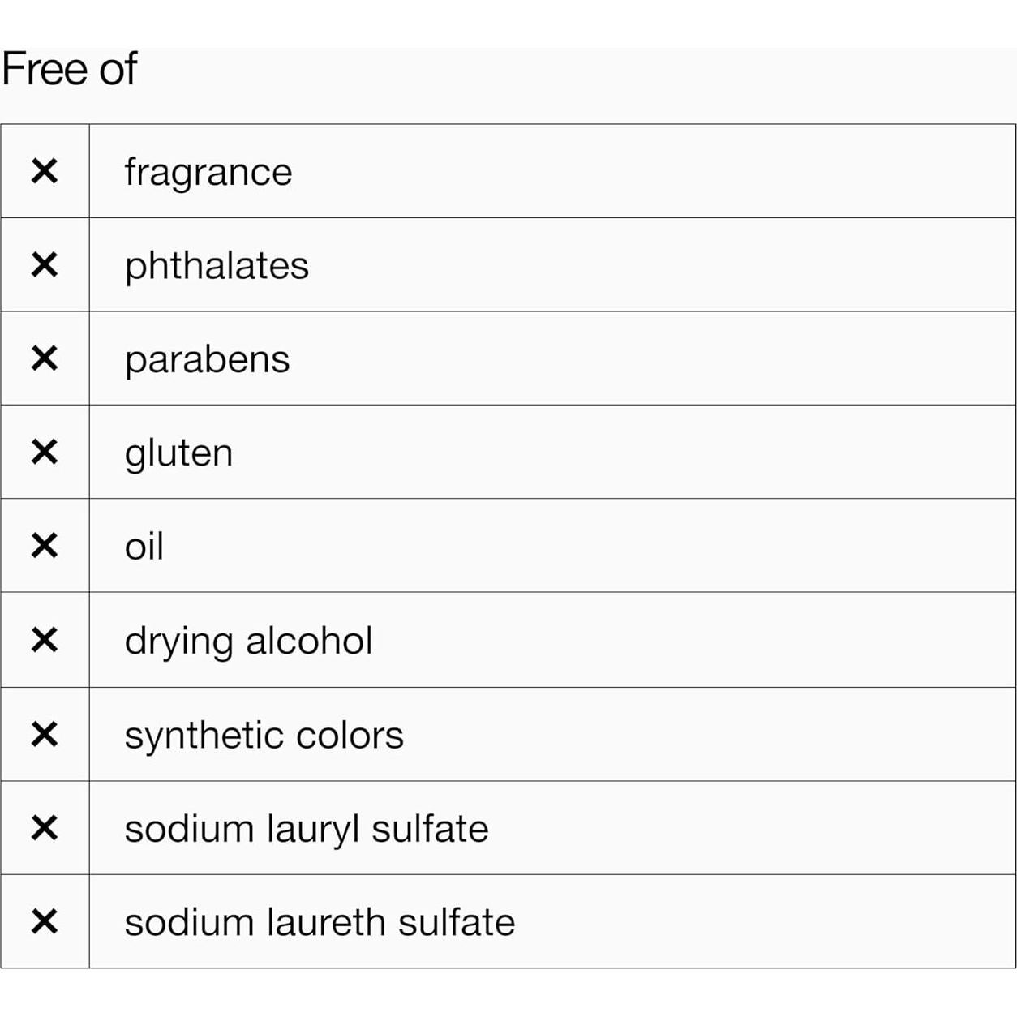1017x1017 pixels.
Task: Select the 'phthalates' text entry
Action: [x=217, y=265]
